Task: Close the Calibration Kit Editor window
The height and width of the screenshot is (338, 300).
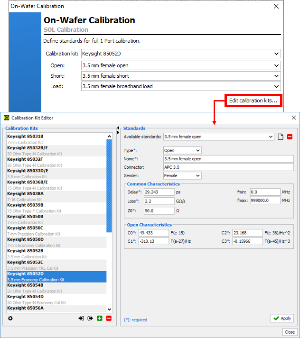Action: coord(294,118)
